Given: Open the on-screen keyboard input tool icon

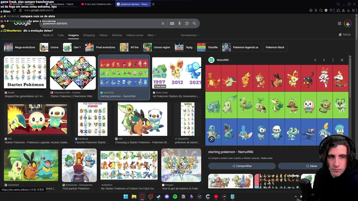Looking at the screenshot, I should [172, 23].
